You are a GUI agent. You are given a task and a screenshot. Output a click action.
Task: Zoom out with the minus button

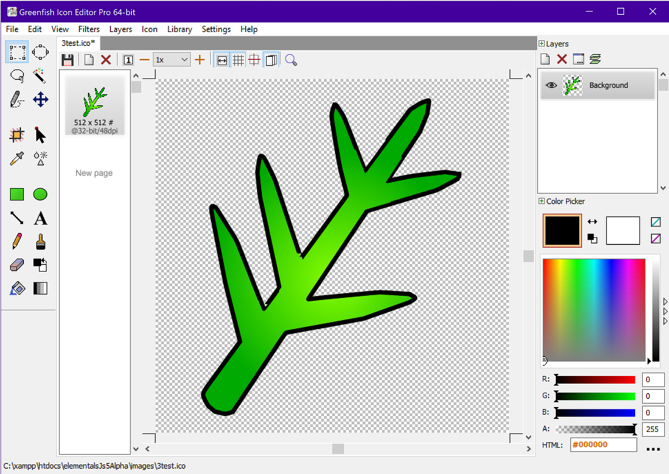pos(144,60)
